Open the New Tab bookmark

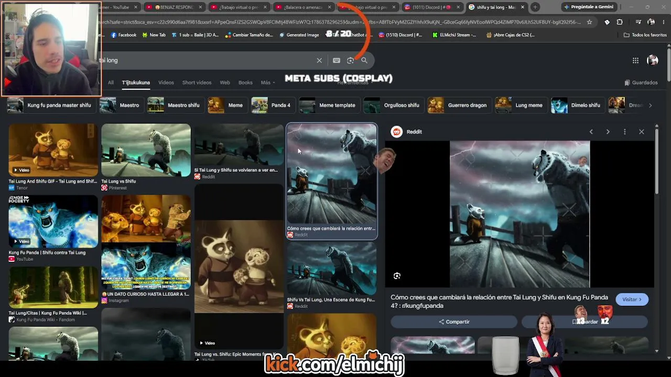tap(153, 35)
